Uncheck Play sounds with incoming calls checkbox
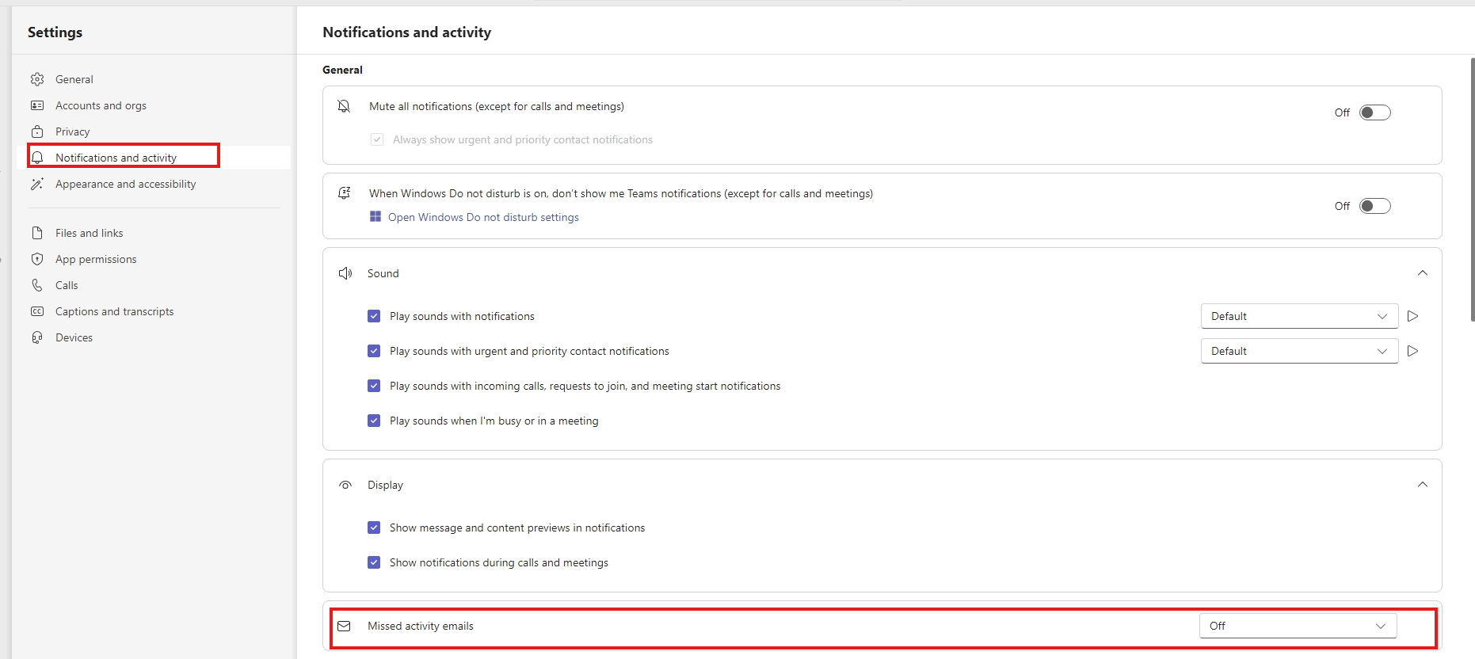 click(x=374, y=386)
